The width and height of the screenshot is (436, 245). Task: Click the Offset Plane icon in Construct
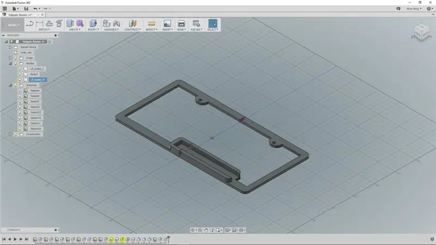[132, 23]
